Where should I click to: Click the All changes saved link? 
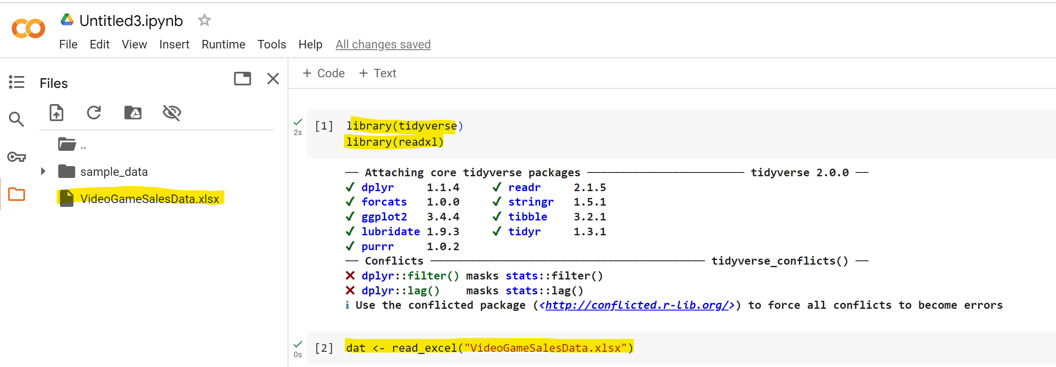[383, 44]
